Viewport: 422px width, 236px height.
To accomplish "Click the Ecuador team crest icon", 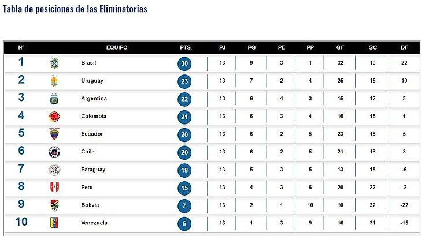I will click(54, 134).
